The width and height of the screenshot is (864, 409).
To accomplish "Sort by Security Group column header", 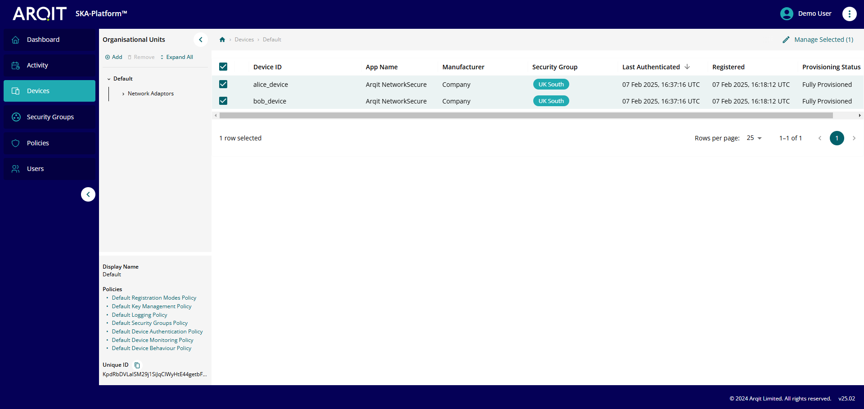I will click(555, 67).
